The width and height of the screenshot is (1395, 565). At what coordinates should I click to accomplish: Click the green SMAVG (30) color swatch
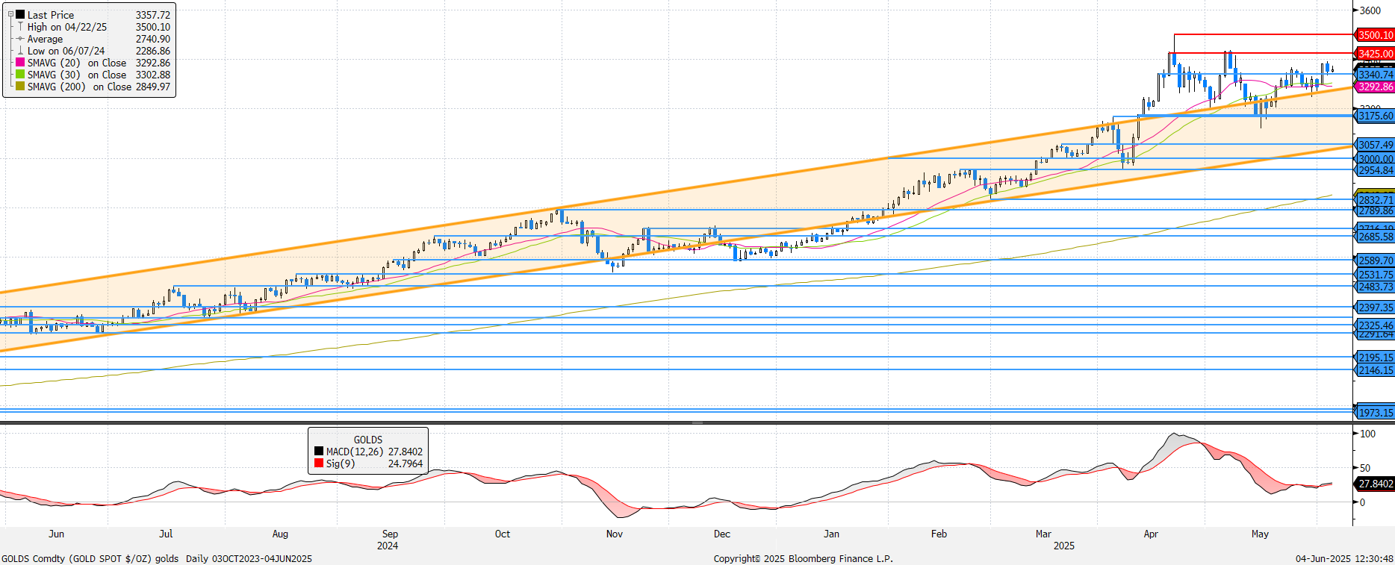point(20,75)
